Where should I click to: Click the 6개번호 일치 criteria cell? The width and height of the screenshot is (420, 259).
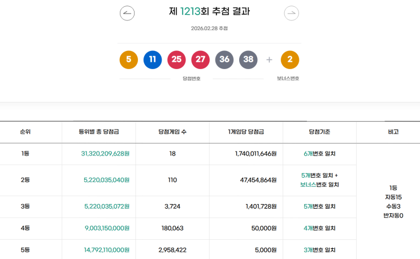tap(319, 153)
